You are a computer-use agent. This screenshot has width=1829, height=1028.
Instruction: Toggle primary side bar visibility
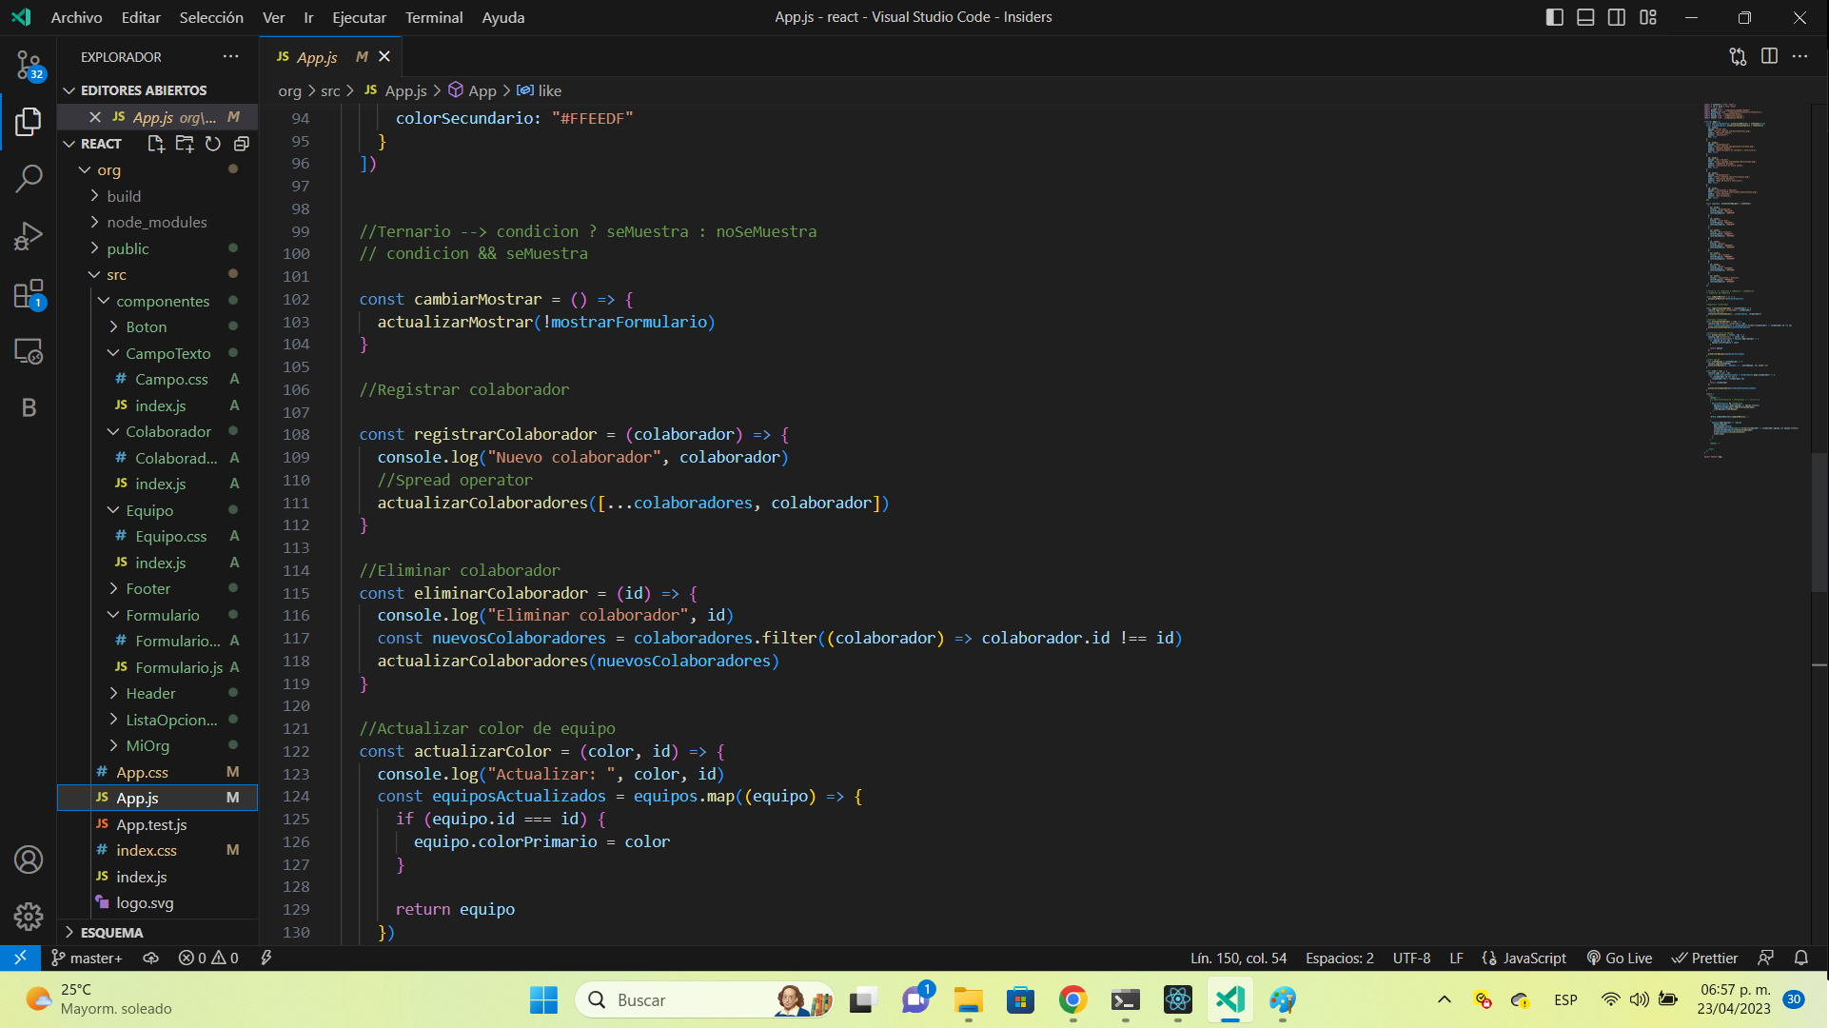pyautogui.click(x=1555, y=17)
